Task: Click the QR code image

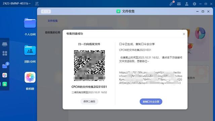Action: pos(89,65)
